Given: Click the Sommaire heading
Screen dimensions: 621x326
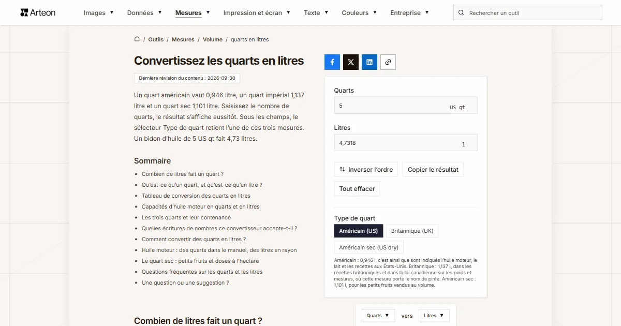Looking at the screenshot, I should 152,161.
